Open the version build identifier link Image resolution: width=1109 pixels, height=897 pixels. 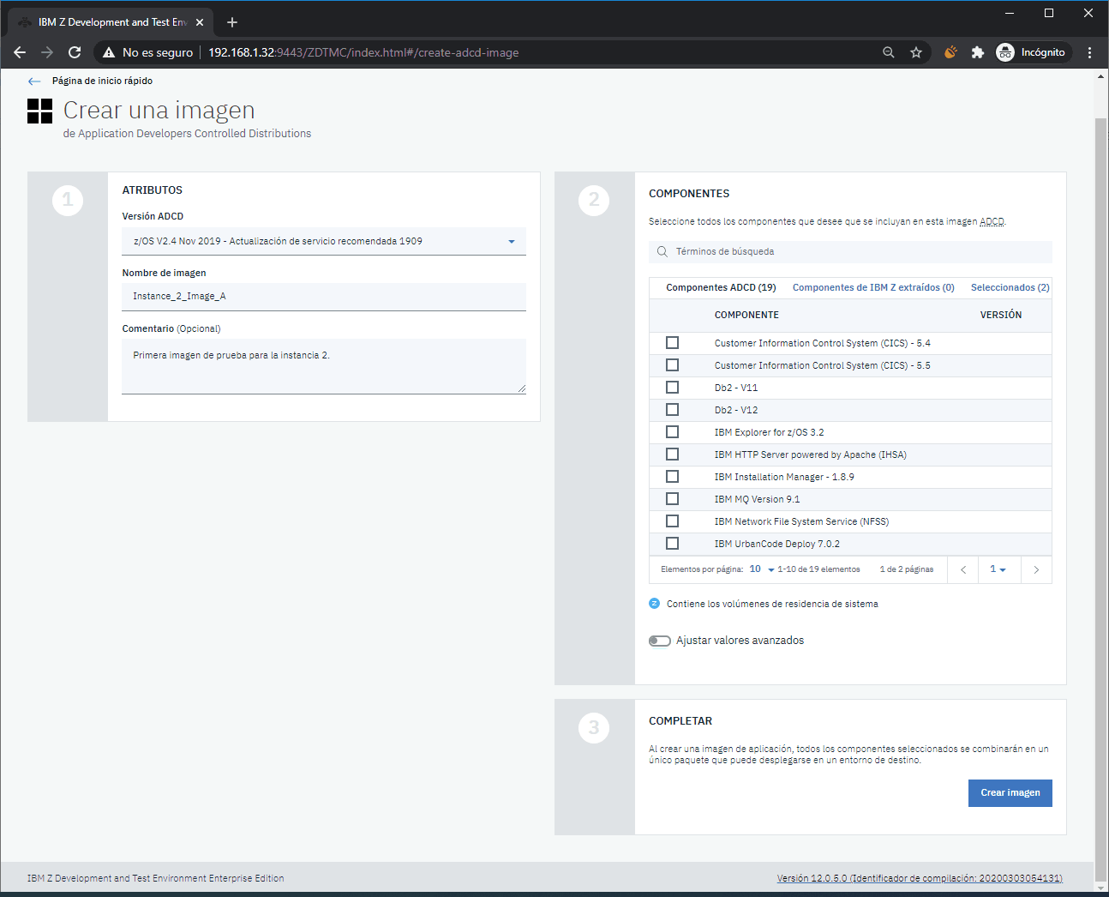pos(919,878)
